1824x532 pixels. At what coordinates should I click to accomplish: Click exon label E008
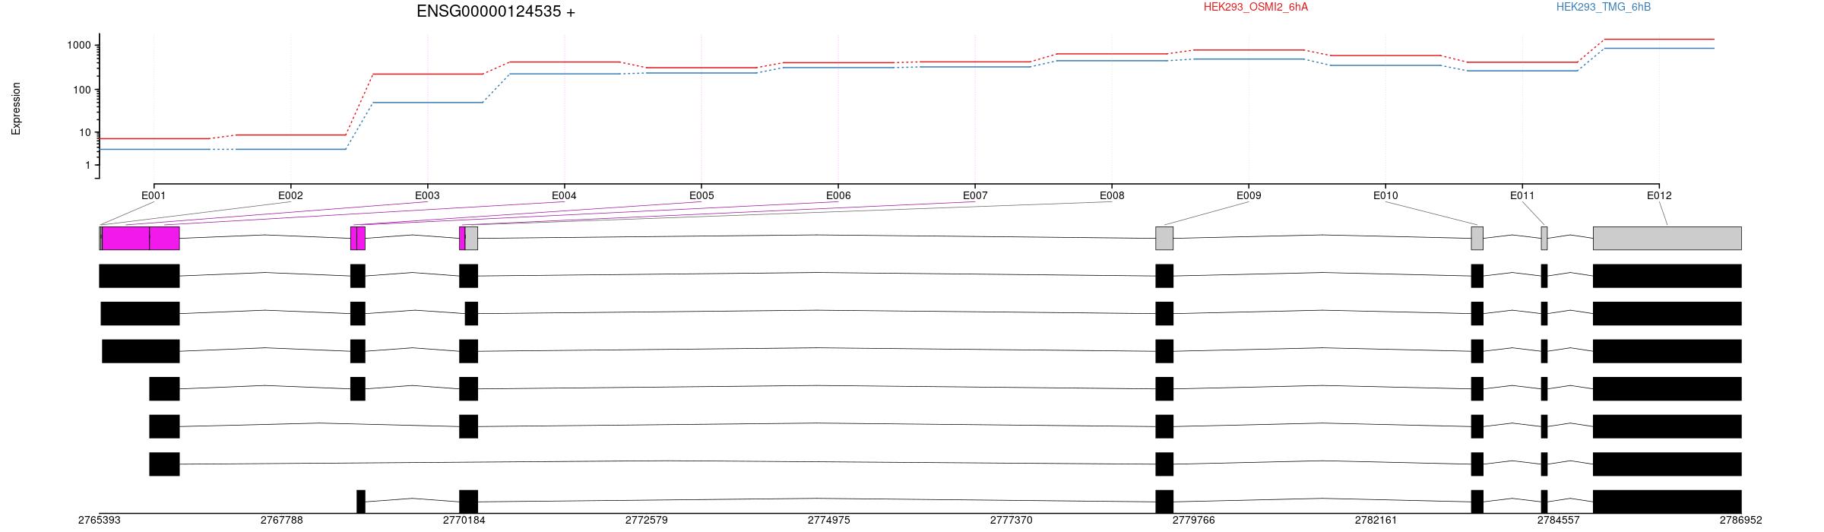click(x=1112, y=195)
